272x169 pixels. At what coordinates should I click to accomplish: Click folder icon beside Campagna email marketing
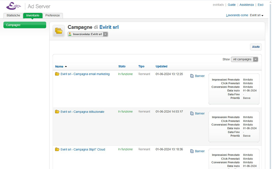[57, 74]
